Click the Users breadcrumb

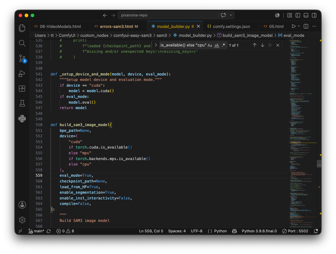[x=40, y=35]
